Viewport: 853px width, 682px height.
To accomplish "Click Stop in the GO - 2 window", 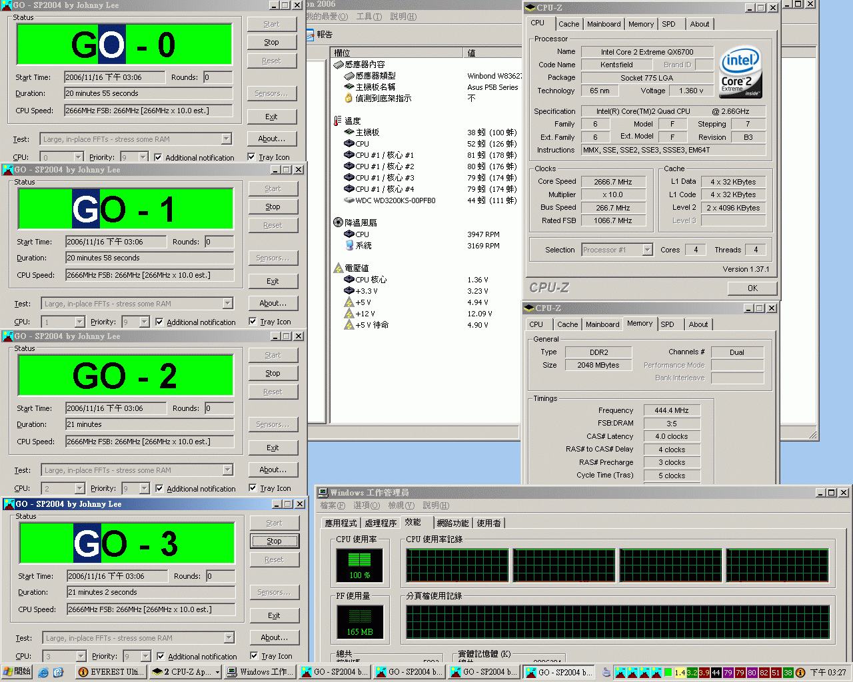I will tap(273, 374).
